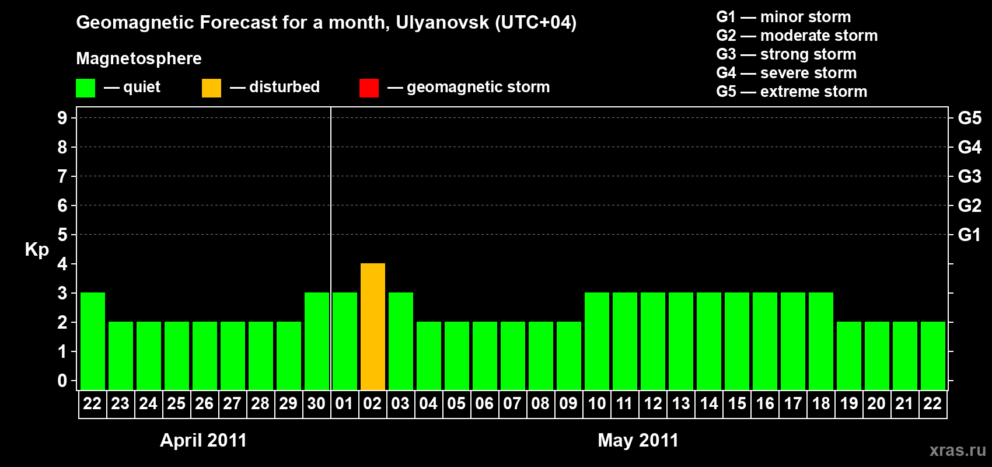992x467 pixels.
Task: Click date label 30 on the axis
Action: [x=316, y=404]
